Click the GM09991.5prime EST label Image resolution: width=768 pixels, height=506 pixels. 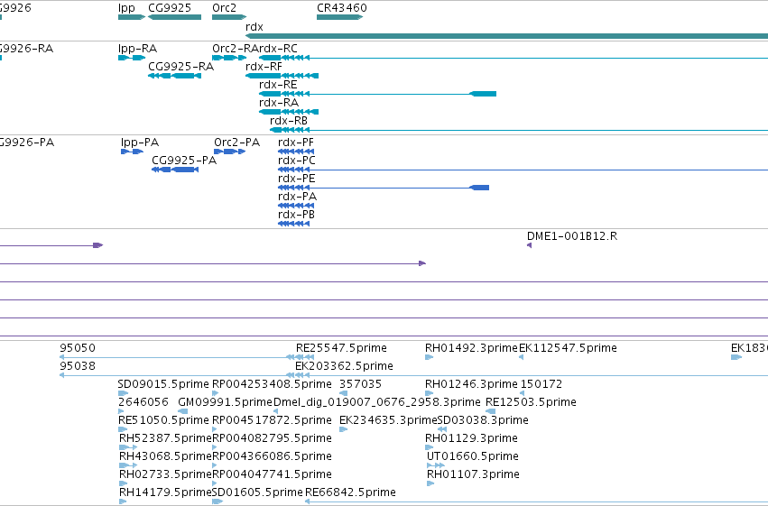tap(225, 402)
